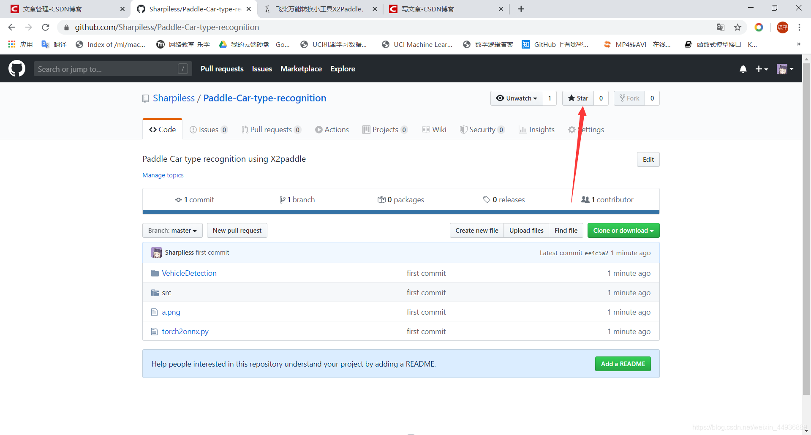Open the 应用 apps bookmark
This screenshot has width=811, height=435.
point(20,44)
